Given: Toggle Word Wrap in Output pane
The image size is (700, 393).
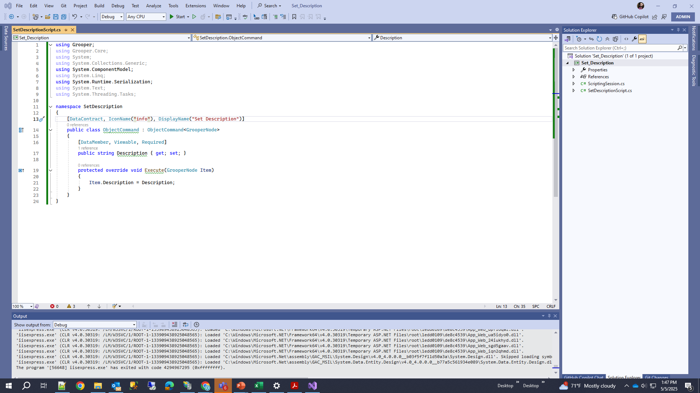Looking at the screenshot, I should point(186,325).
